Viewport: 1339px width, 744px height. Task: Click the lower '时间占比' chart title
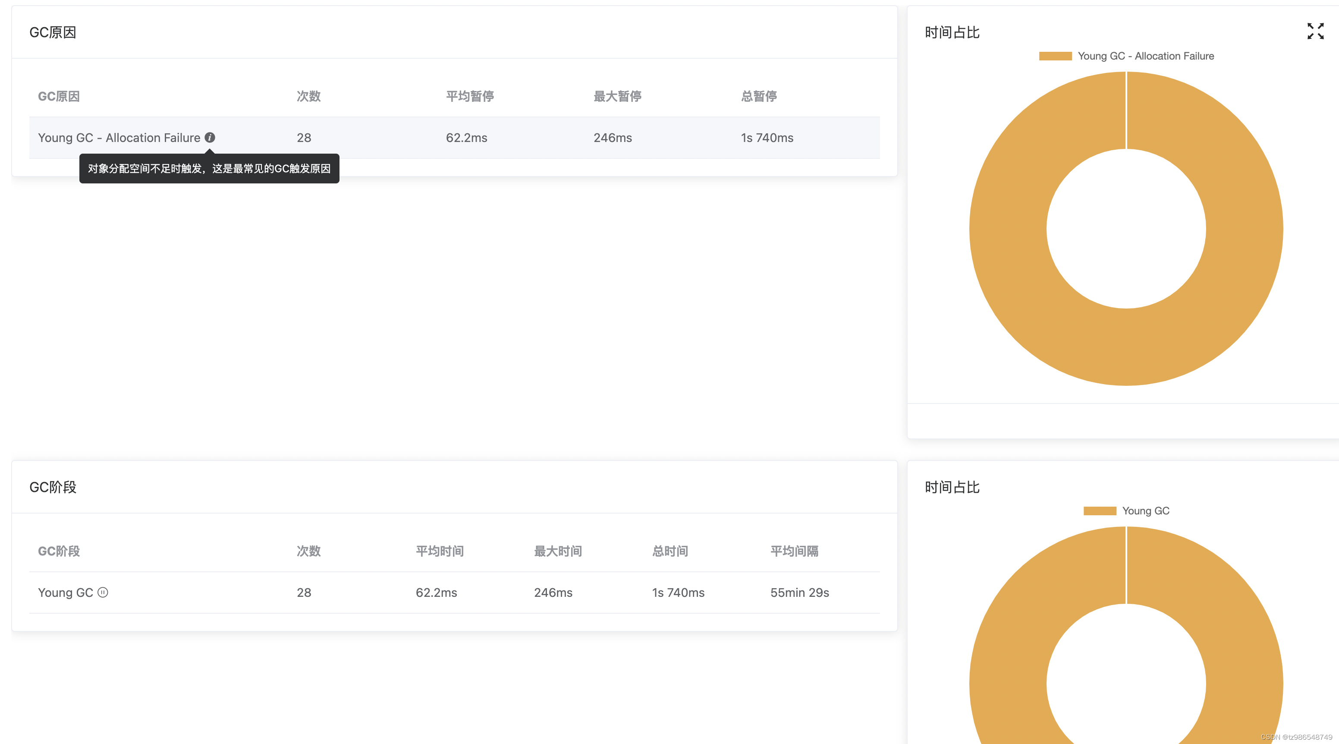(x=952, y=487)
